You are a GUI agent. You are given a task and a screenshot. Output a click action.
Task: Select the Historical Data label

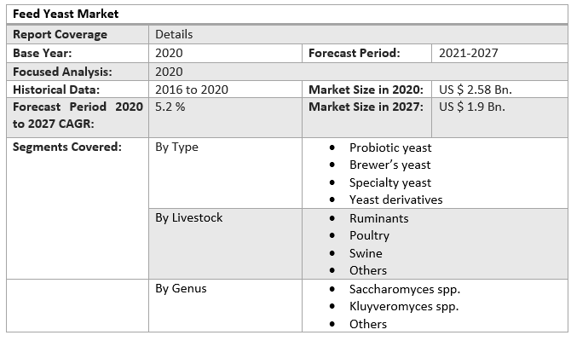[56, 90]
